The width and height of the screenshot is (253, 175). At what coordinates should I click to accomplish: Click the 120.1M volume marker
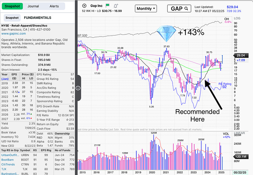(241, 156)
